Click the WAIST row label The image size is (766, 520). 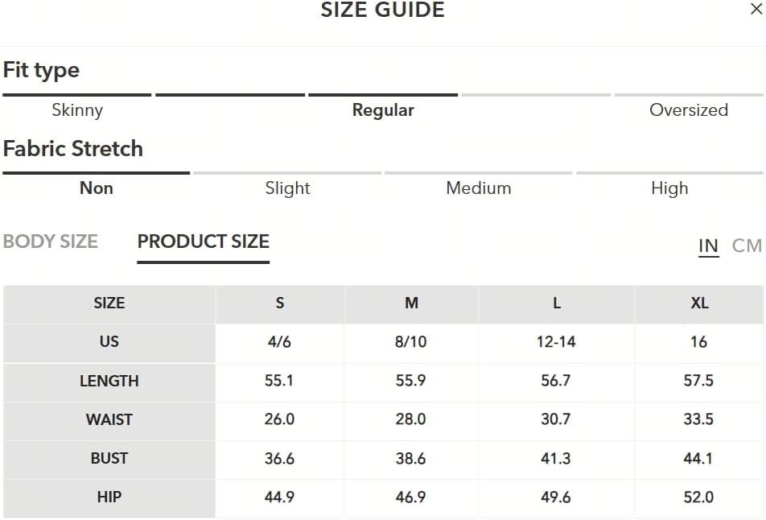pyautogui.click(x=109, y=419)
